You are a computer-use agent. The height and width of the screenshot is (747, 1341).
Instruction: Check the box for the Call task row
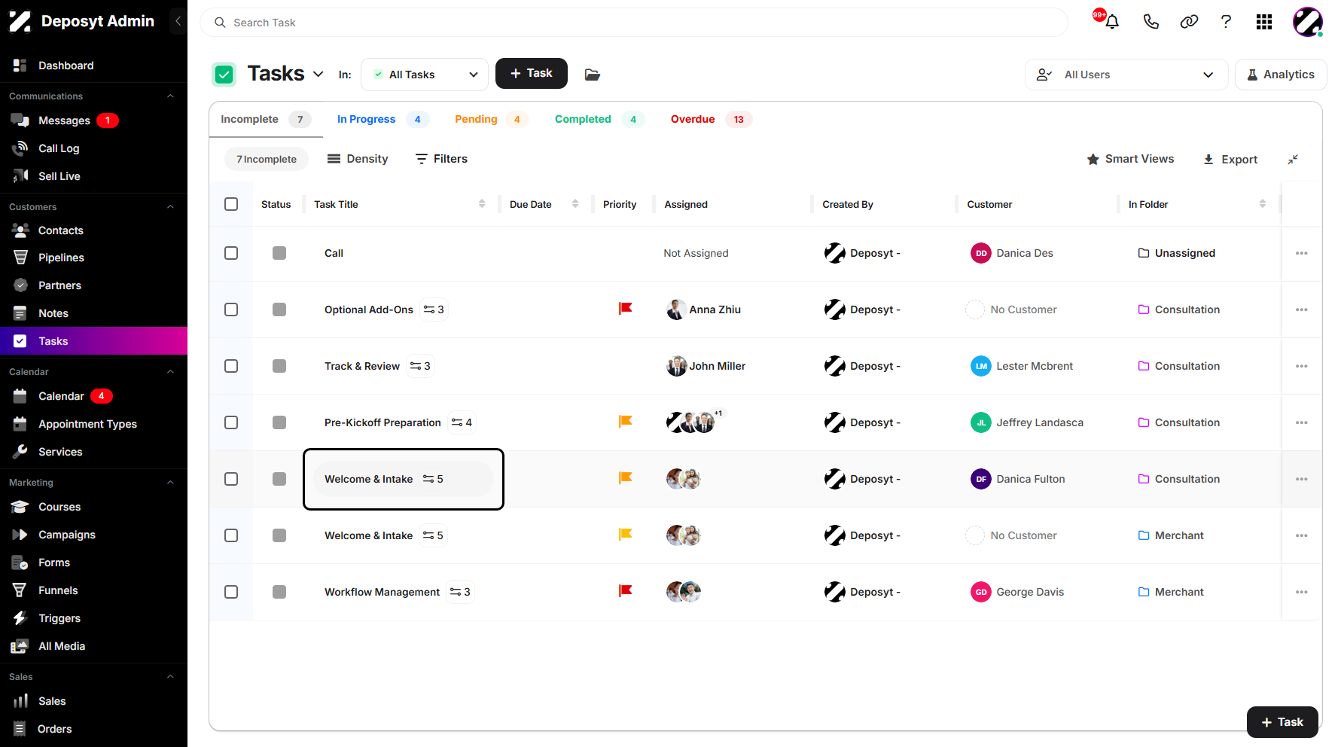231,253
